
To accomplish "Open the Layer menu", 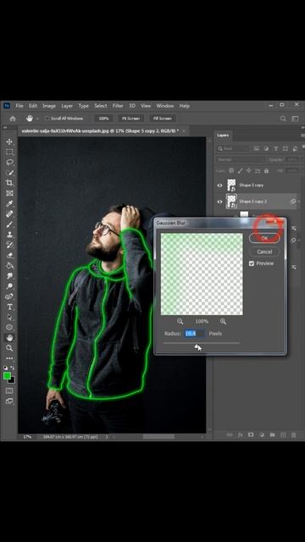I will [x=67, y=106].
